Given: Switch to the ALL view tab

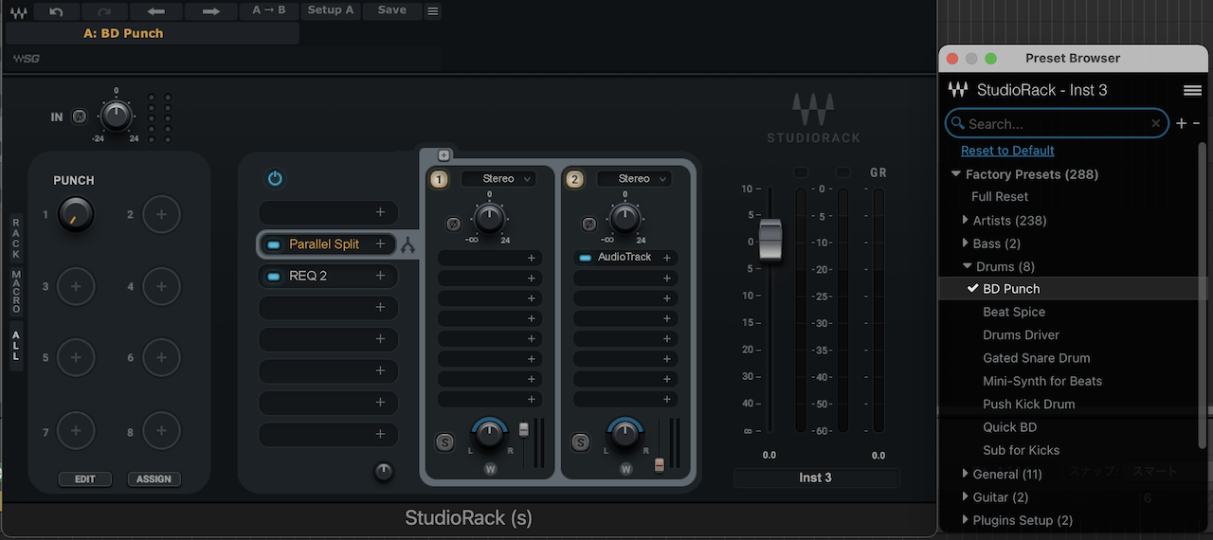Looking at the screenshot, I should click(x=15, y=344).
